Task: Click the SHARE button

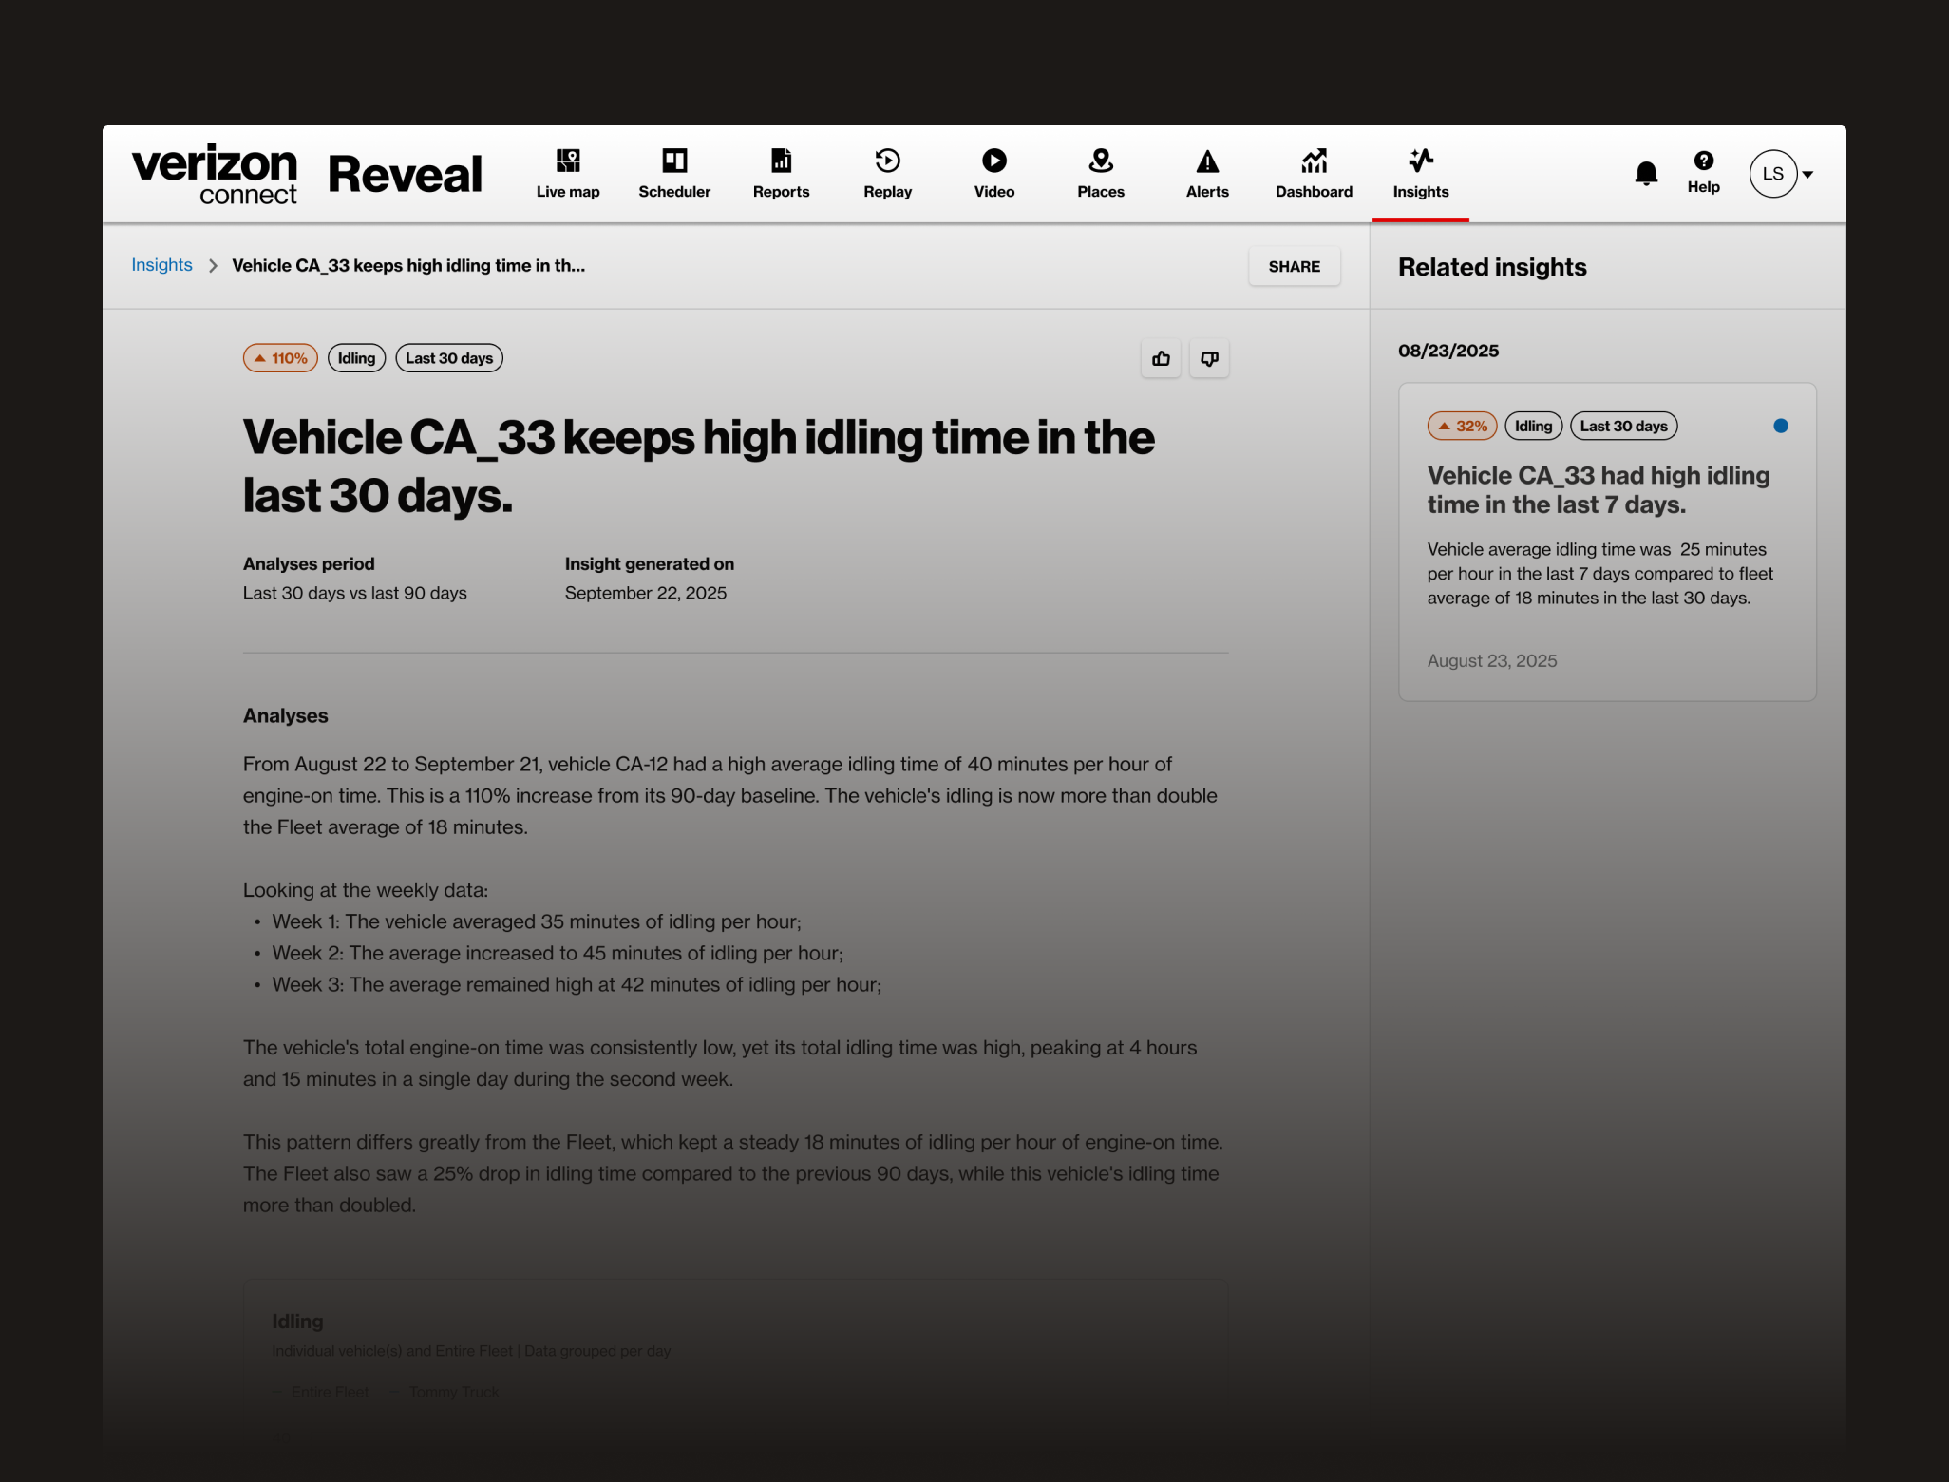Action: (1294, 266)
